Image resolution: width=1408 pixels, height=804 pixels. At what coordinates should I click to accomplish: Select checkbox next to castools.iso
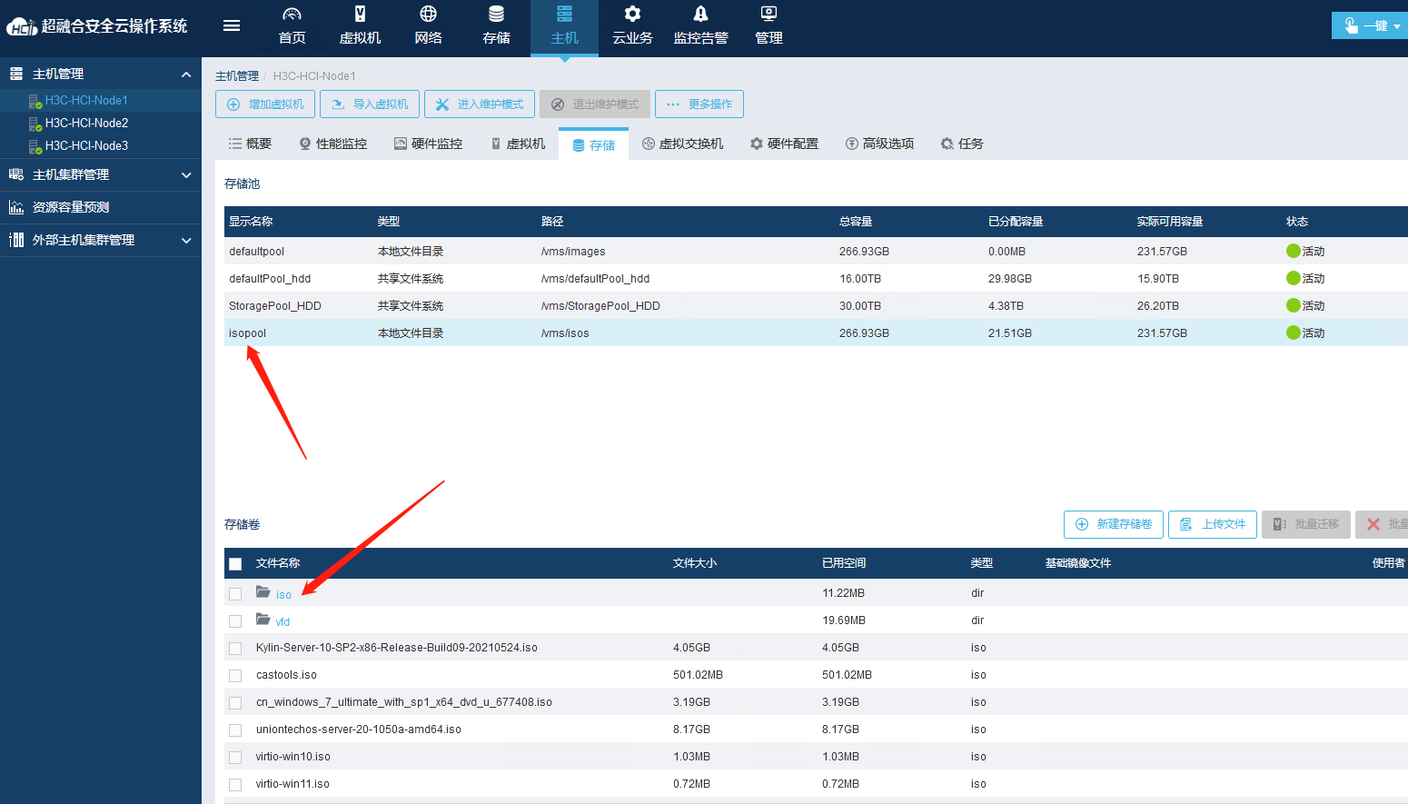tap(235, 676)
